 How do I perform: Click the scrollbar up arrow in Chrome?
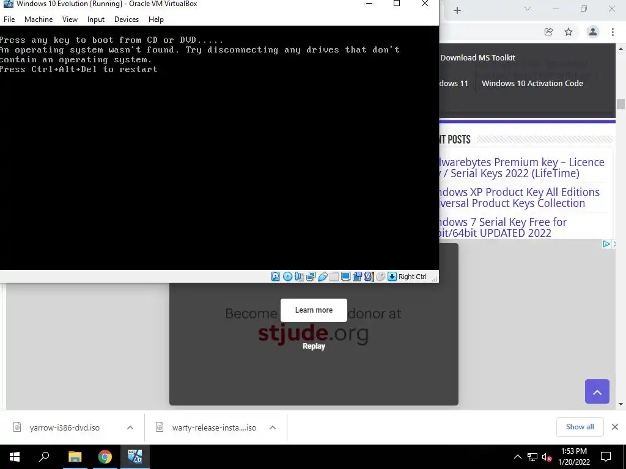620,49
